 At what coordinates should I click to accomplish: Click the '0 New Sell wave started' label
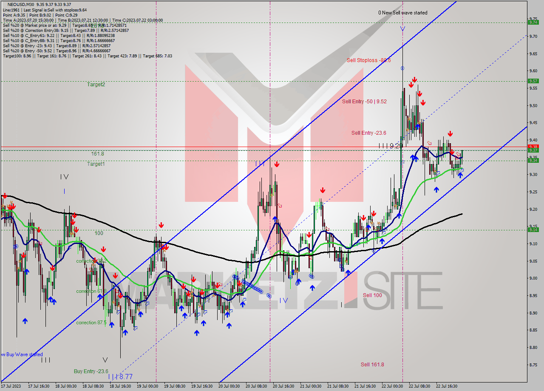(x=403, y=13)
